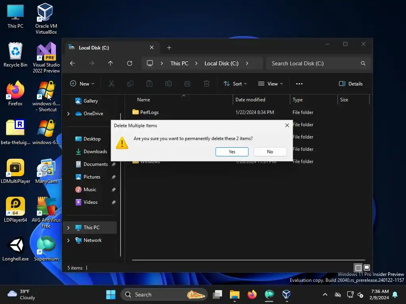Unpin Pictures using its pin icon
Viewport: 406px width, 304px height.
[113, 177]
